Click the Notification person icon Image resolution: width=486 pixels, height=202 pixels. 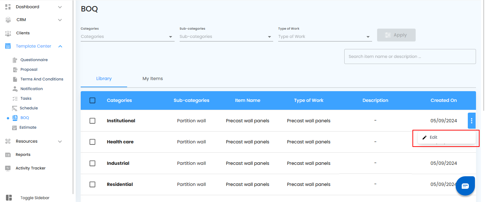click(15, 89)
